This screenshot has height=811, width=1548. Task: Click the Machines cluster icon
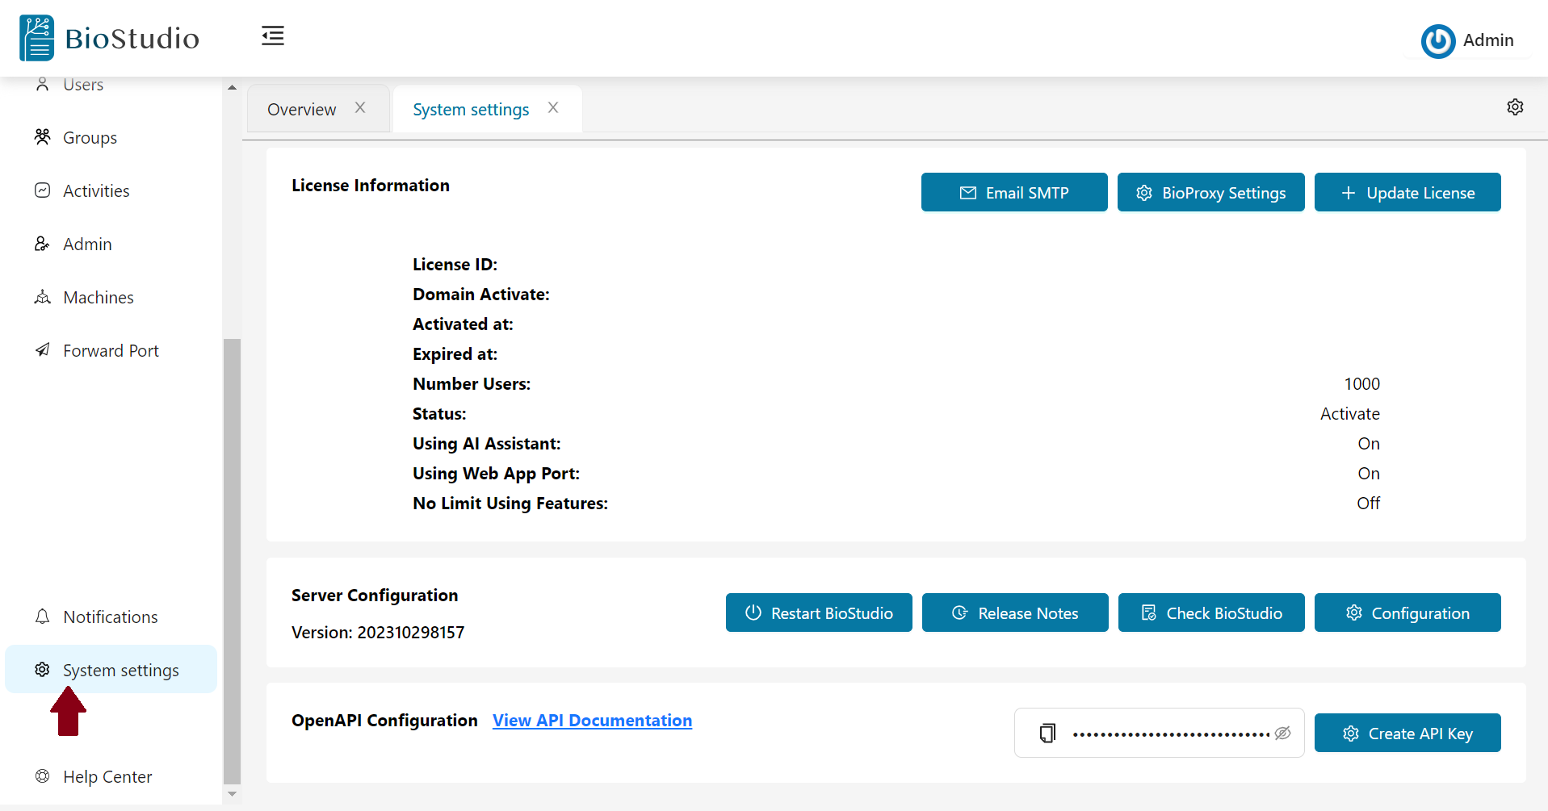pyautogui.click(x=43, y=297)
